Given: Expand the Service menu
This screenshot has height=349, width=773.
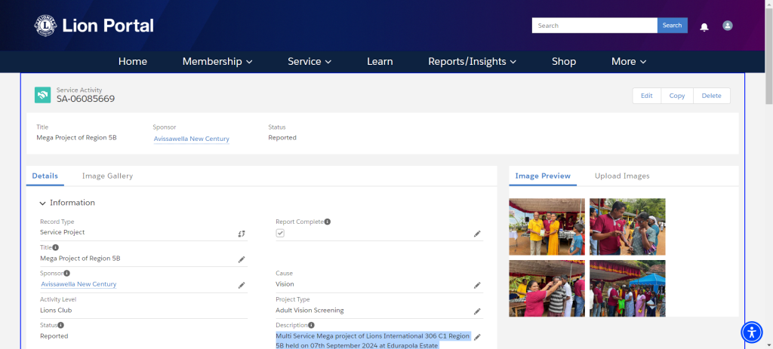Looking at the screenshot, I should click(310, 62).
